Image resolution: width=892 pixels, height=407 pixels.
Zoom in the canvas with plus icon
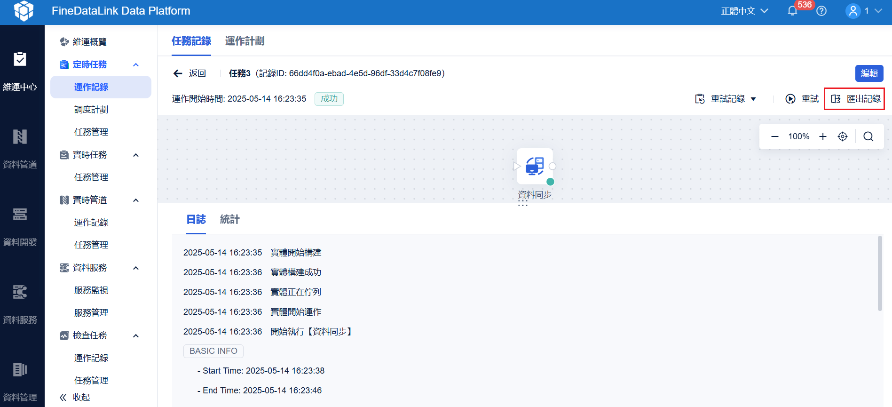(823, 136)
